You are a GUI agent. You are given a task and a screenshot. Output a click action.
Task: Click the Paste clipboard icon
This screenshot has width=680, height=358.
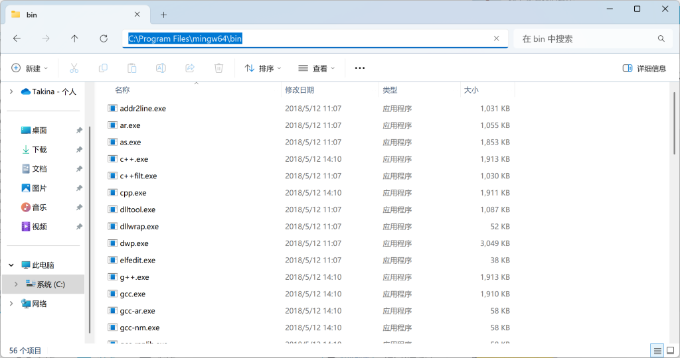coord(131,68)
